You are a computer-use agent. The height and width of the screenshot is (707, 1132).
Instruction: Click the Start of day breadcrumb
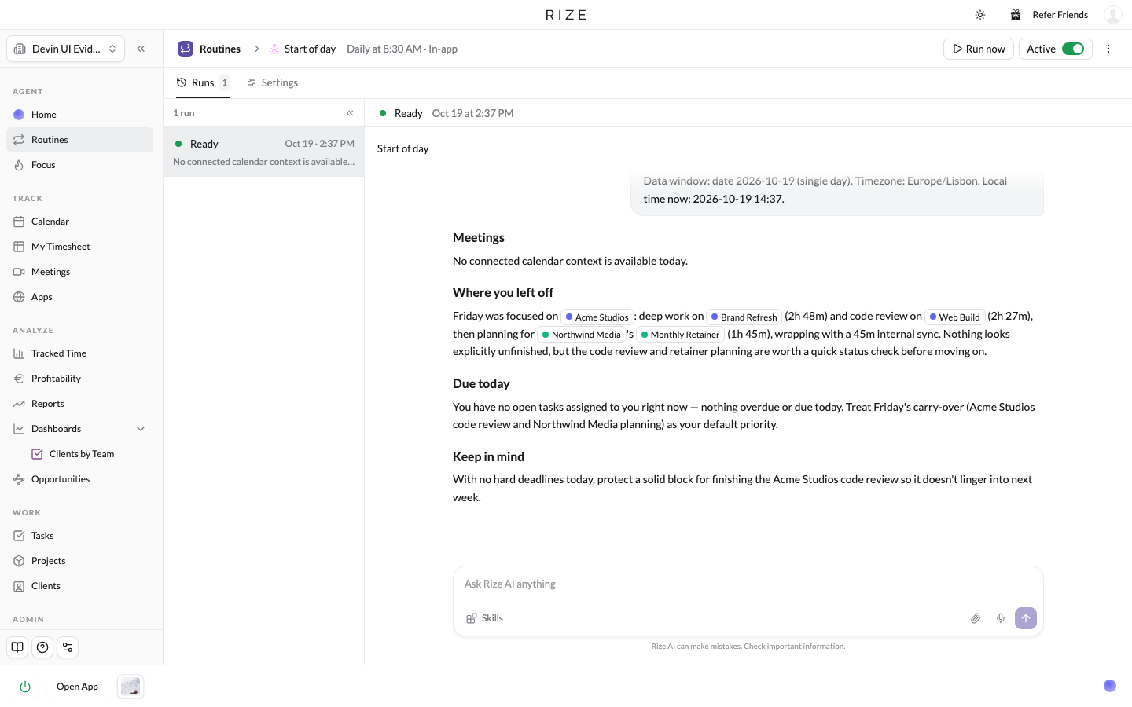coord(302,49)
